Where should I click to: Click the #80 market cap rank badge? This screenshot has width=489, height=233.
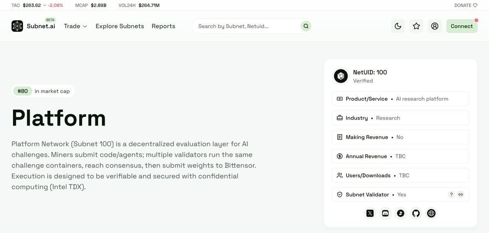(x=23, y=91)
